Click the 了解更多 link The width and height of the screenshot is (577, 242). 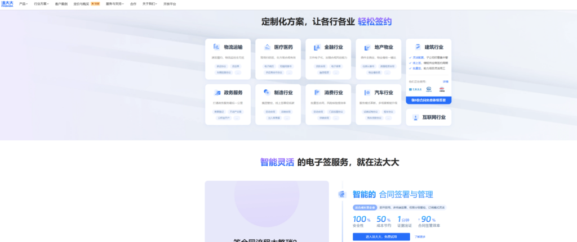[420, 237]
